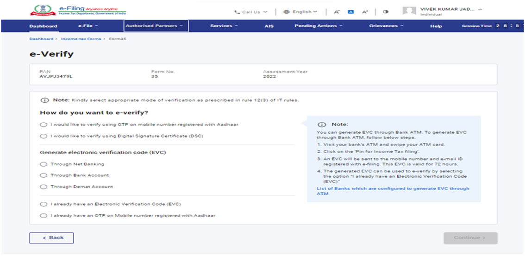
Task: Select verify using OTP on Aadhaar mobile
Action: click(x=44, y=125)
